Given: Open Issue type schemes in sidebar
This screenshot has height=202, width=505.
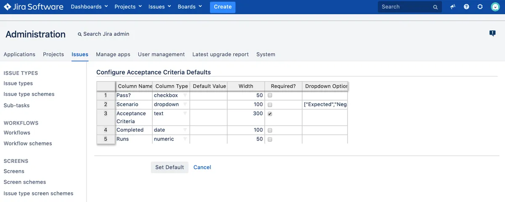Looking at the screenshot, I should [x=29, y=94].
